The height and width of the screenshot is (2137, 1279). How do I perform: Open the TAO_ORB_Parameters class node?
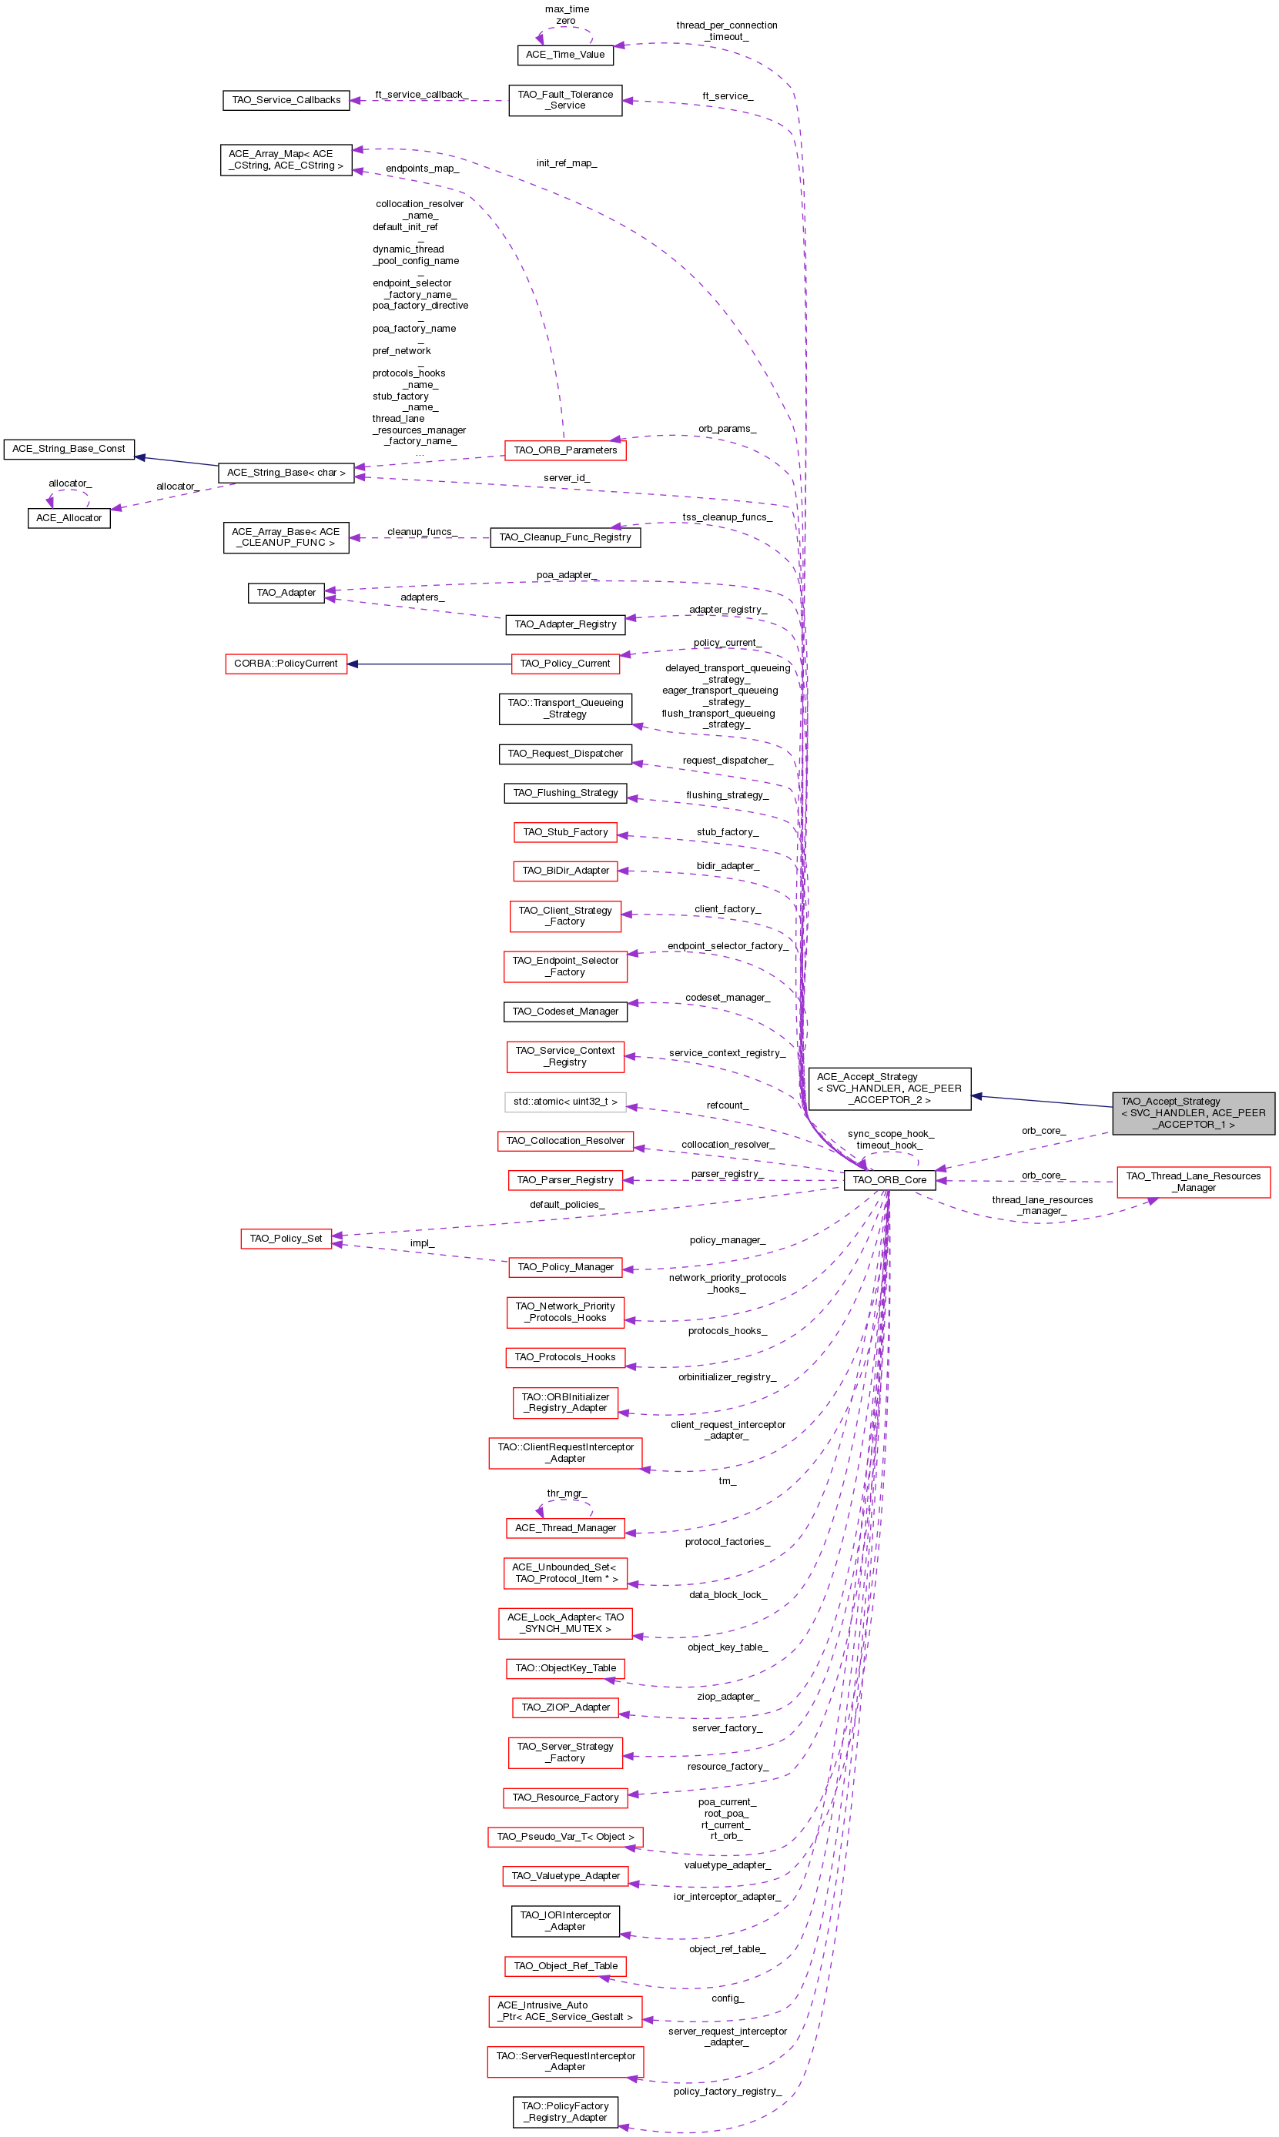click(x=564, y=450)
